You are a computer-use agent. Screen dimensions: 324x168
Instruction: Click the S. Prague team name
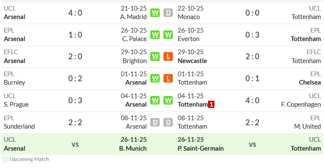click(x=16, y=105)
